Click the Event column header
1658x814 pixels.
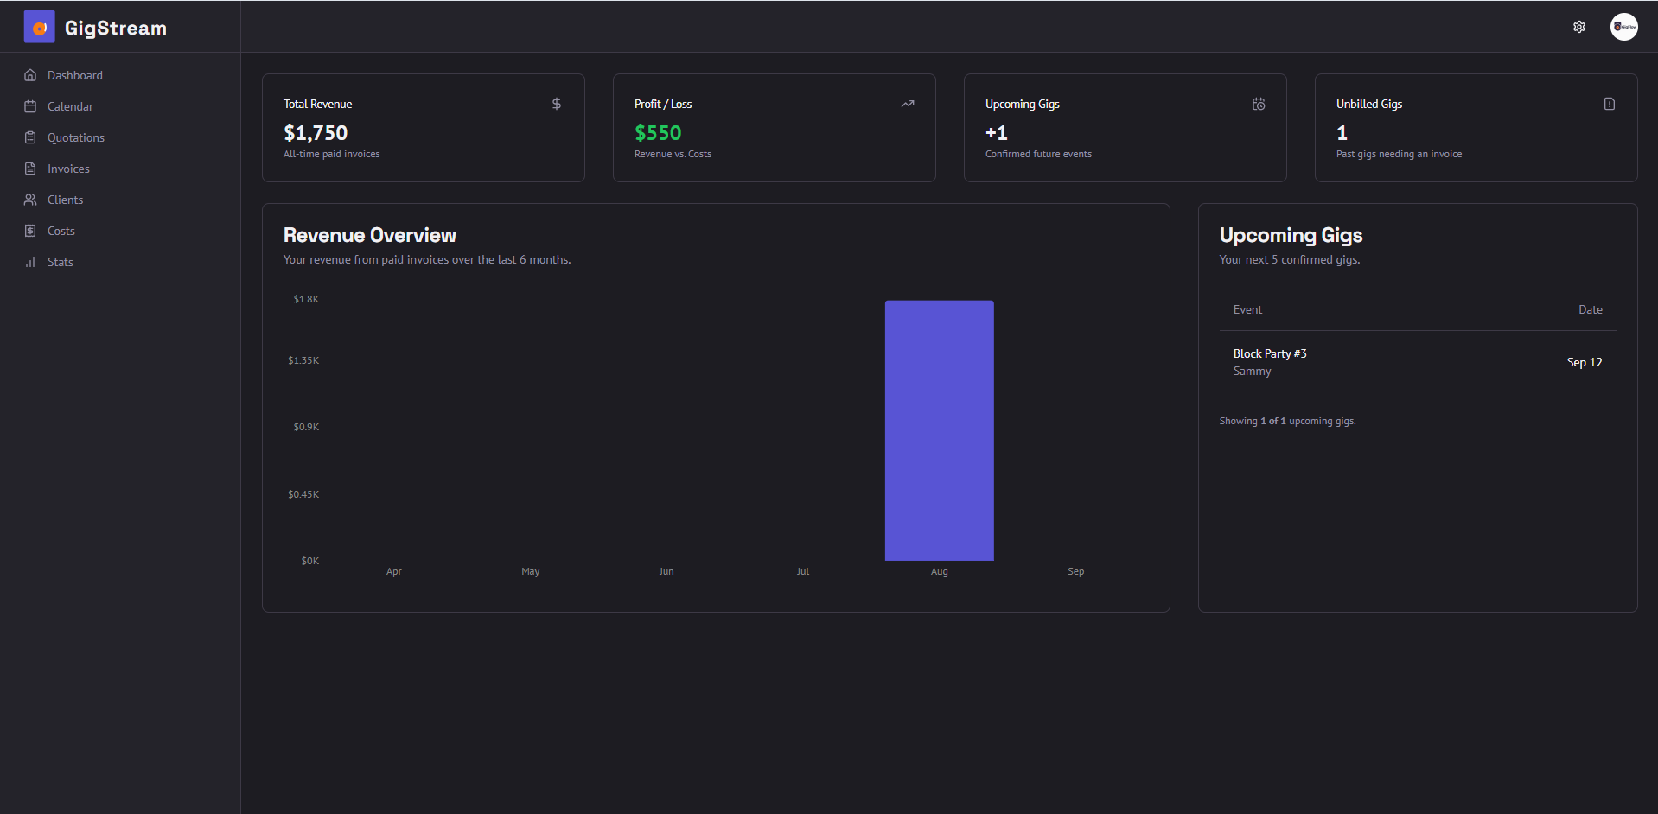pyautogui.click(x=1247, y=309)
